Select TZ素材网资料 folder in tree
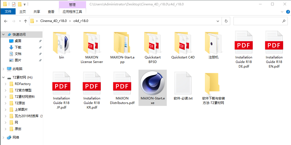The image size is (291, 145). (x=25, y=97)
